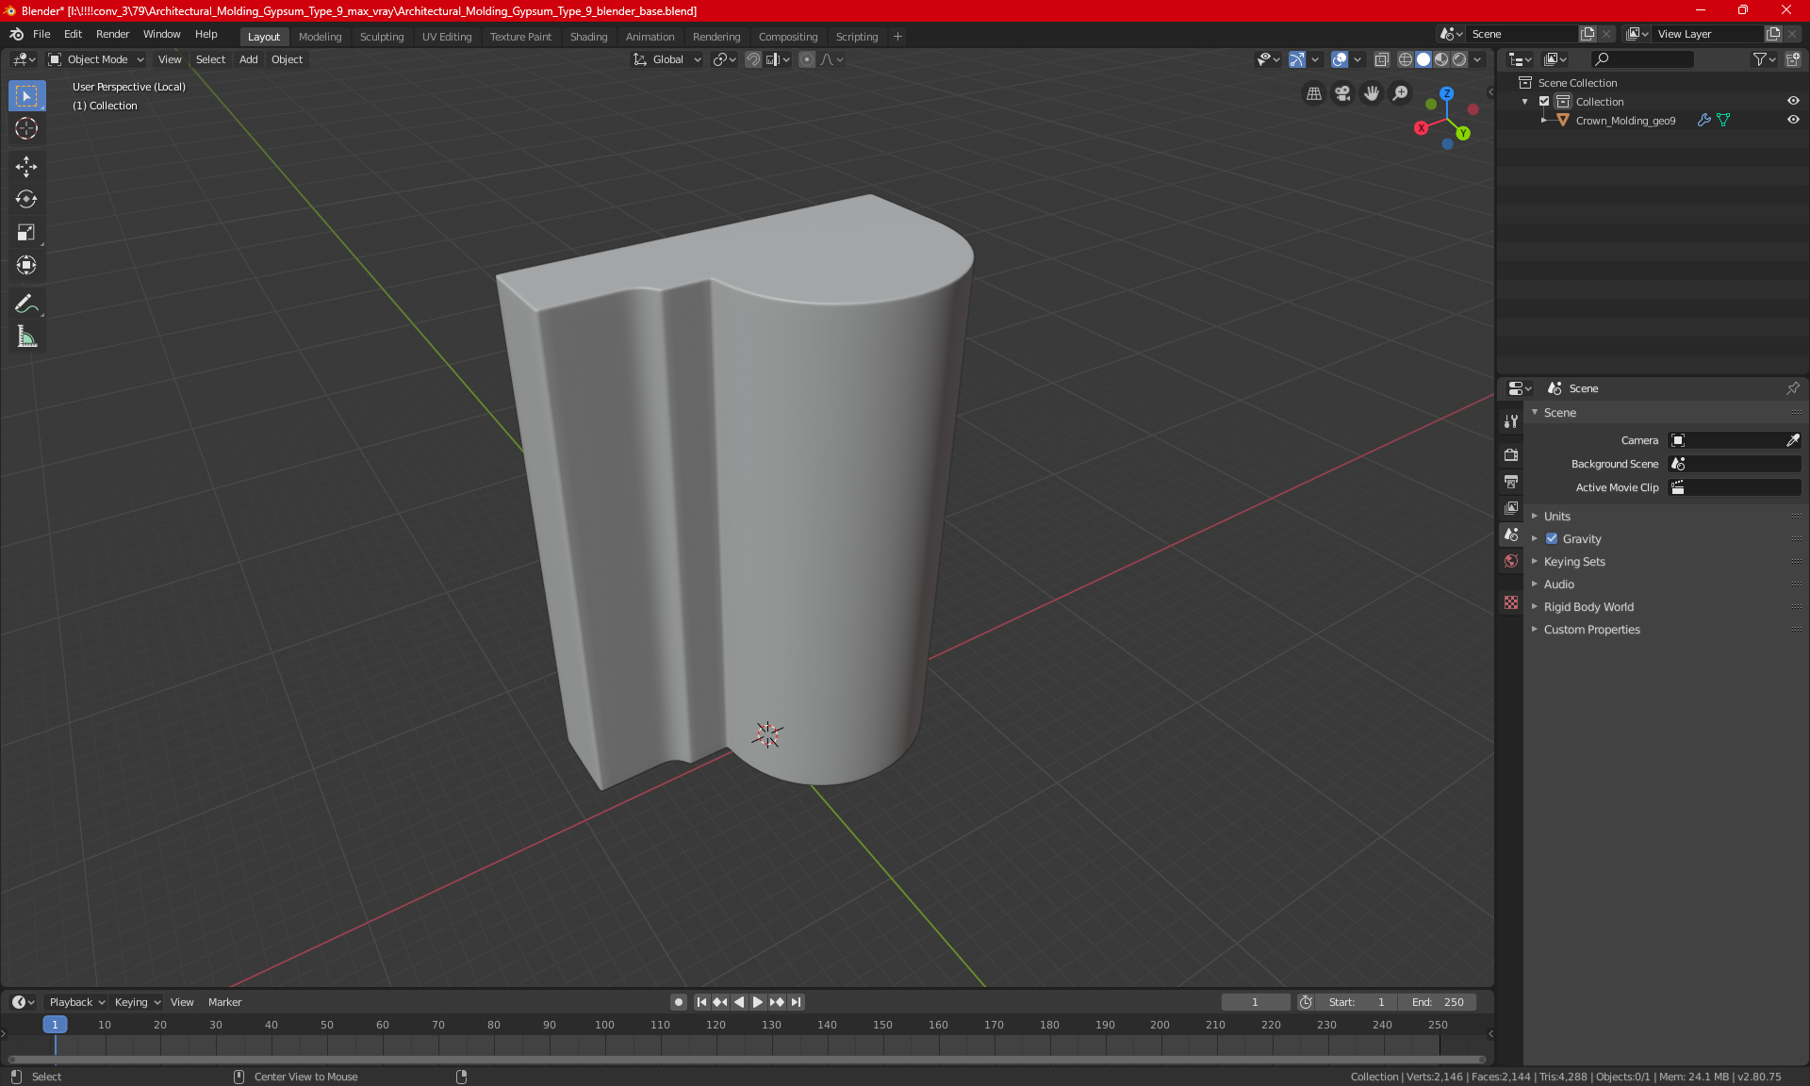Screen dimensions: 1810x1086
Task: Select the Measure ruler tool
Action: pyautogui.click(x=26, y=337)
